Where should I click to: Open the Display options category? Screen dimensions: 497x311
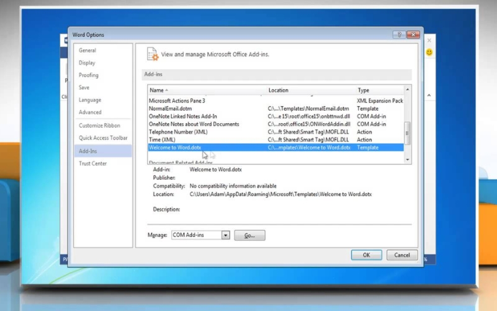tap(87, 63)
